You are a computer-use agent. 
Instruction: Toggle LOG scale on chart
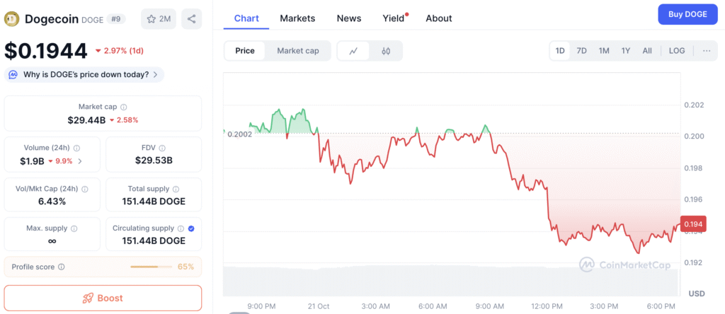click(x=677, y=51)
